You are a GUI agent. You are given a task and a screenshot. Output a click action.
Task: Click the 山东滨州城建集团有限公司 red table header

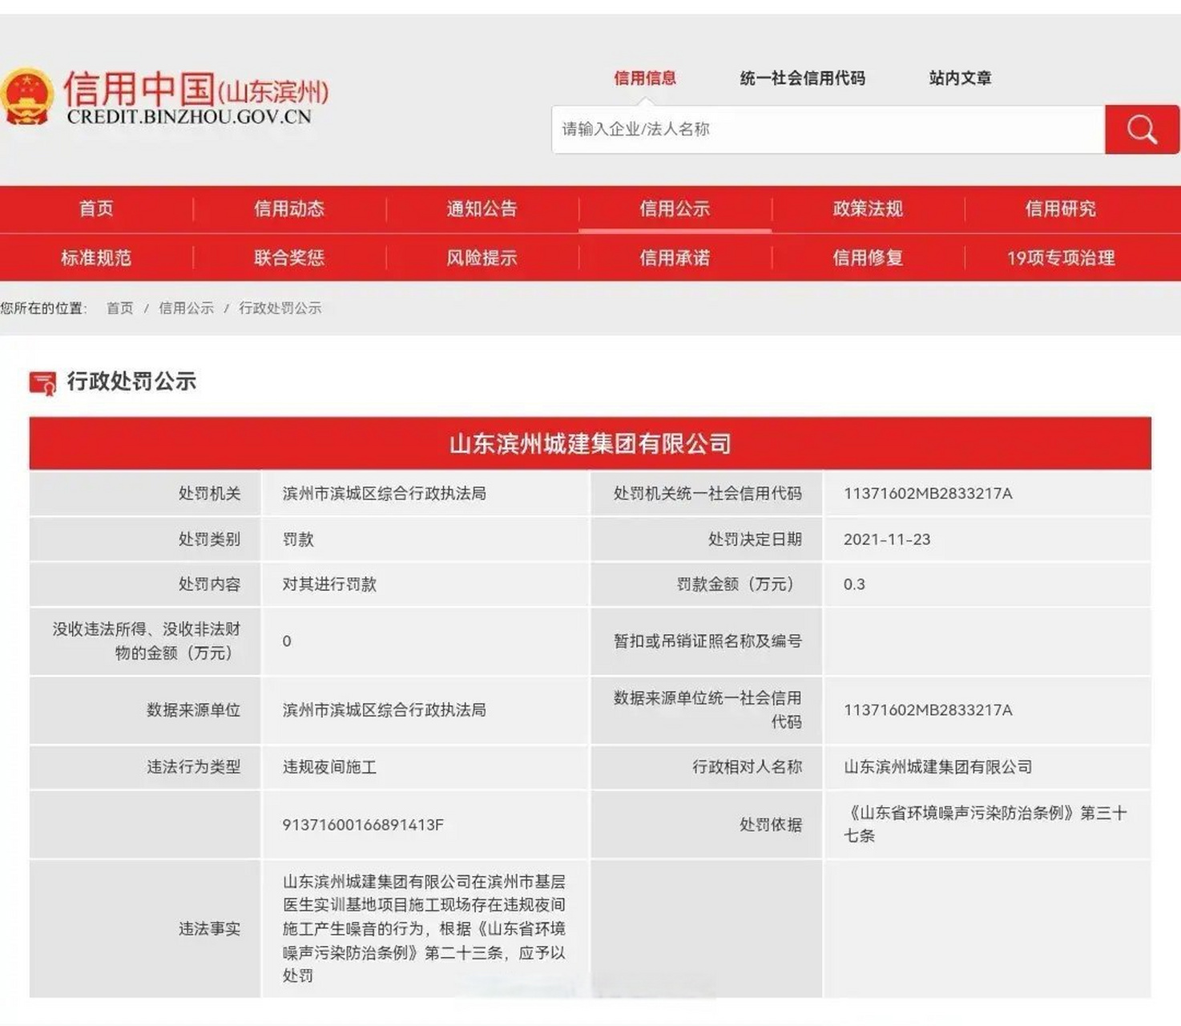590,443
